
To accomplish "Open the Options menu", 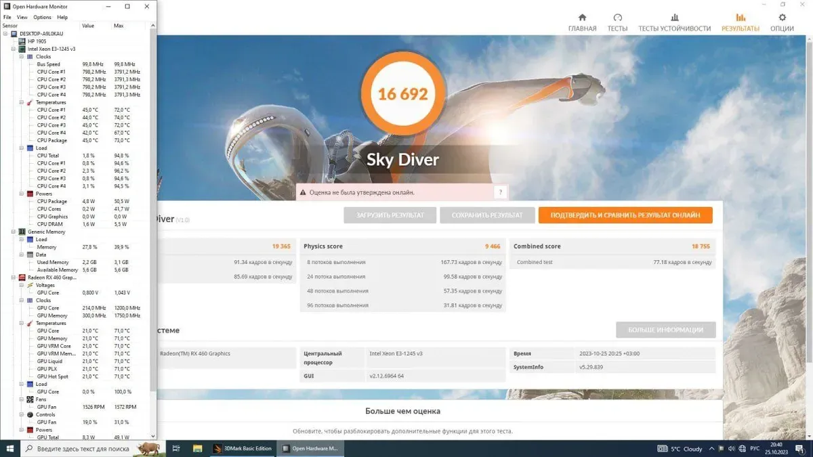I will [x=42, y=17].
